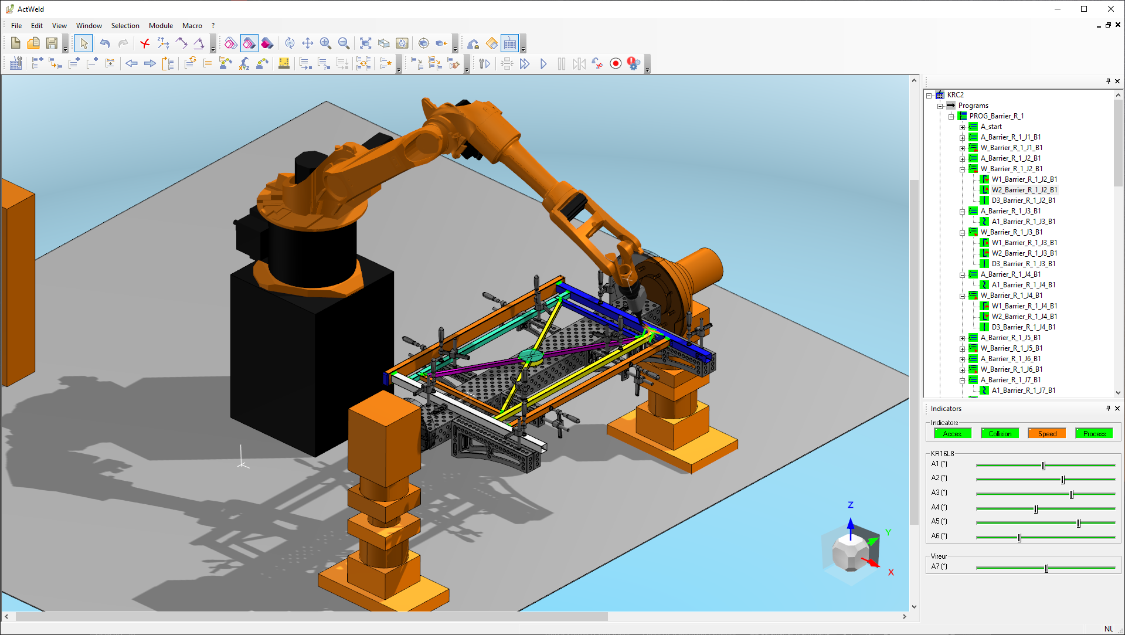Click the Zoom in magnifier icon
This screenshot has width=1125, height=635.
point(325,43)
